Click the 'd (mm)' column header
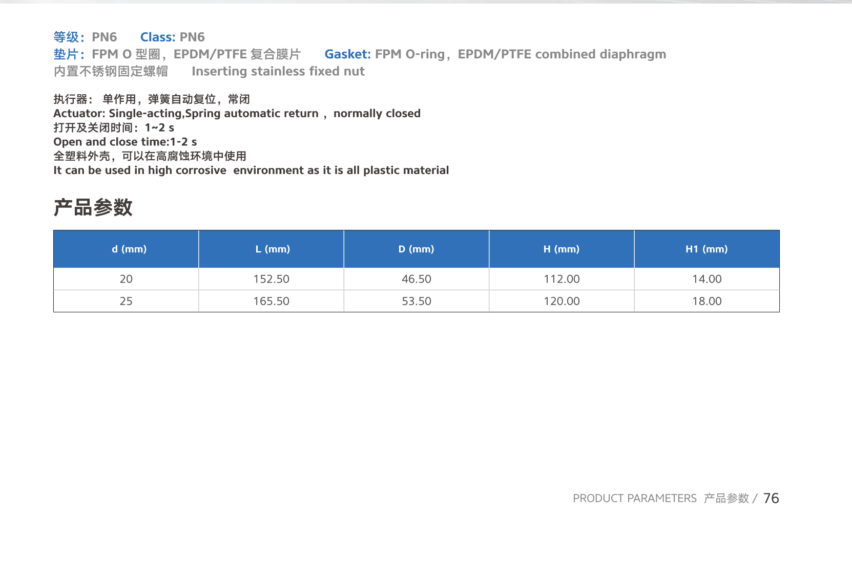This screenshot has height=563, width=852. click(126, 249)
